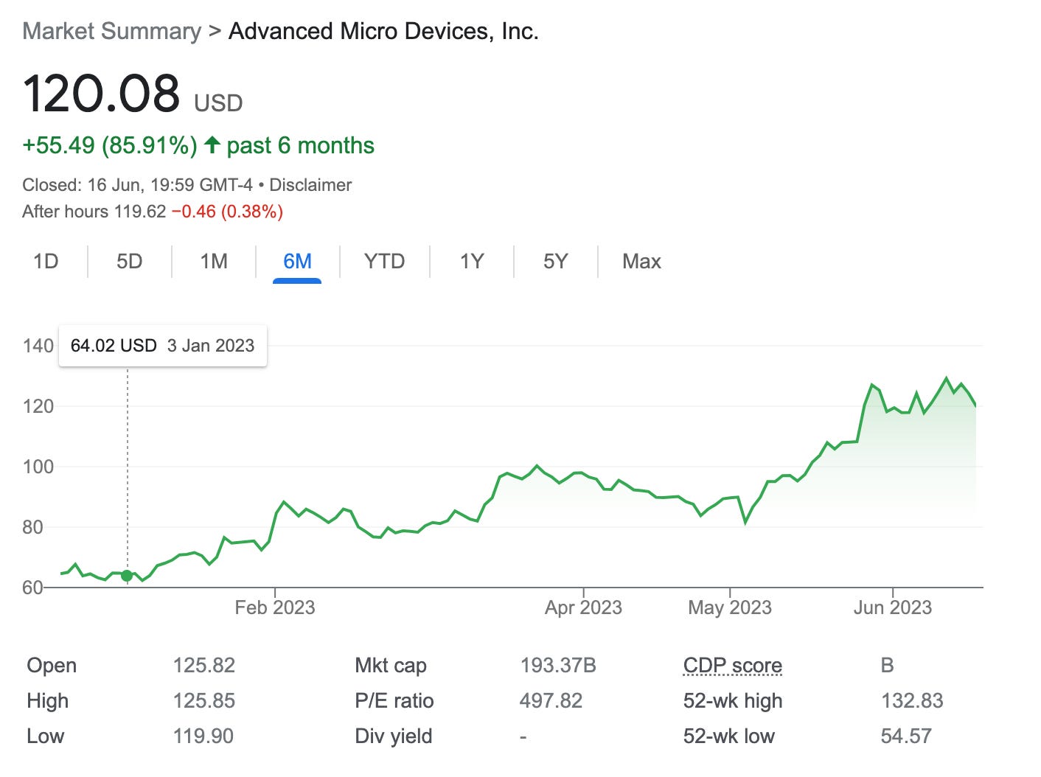Click the green data point marker on chart

[x=127, y=576]
